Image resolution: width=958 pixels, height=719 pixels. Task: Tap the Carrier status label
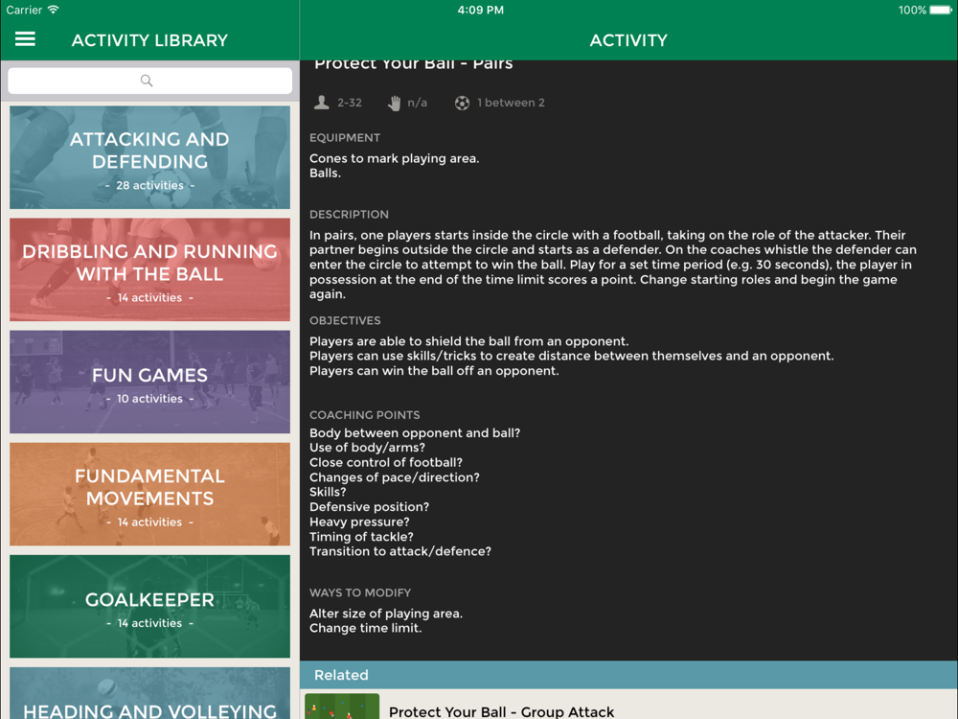coord(24,10)
